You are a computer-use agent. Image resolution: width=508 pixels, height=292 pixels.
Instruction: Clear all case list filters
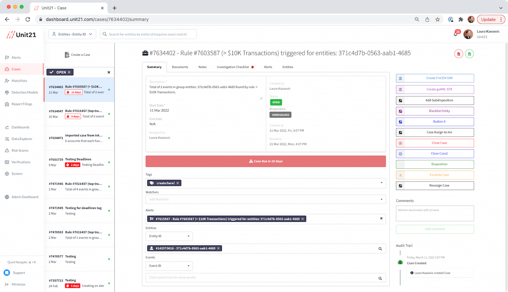(109, 72)
